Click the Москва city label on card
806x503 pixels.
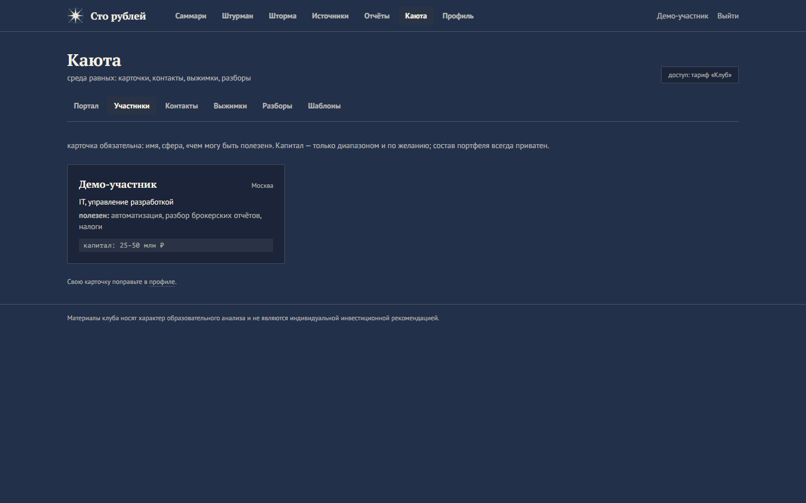coord(262,186)
